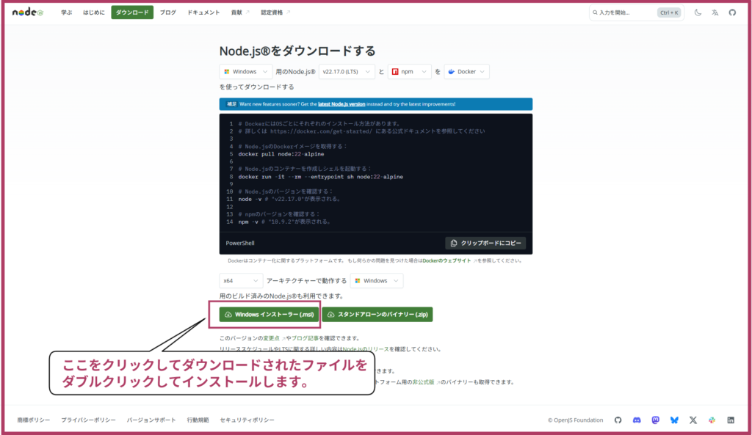
Task: Open the language switcher icon
Action: [x=715, y=12]
